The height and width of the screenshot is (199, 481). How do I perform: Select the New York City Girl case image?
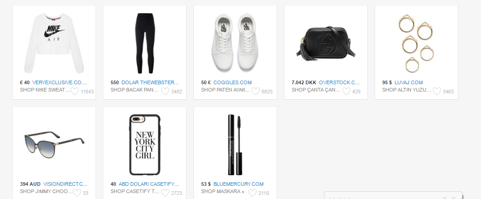point(145,145)
